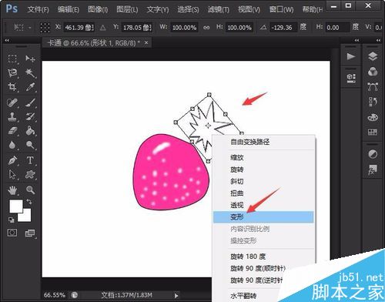Open the 图层(L) menu
Screen dimensions: 385x302
click(x=127, y=10)
